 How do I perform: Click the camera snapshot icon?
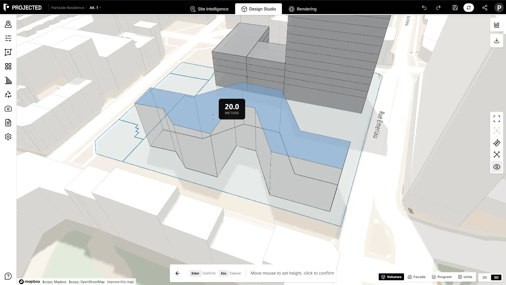click(8, 109)
